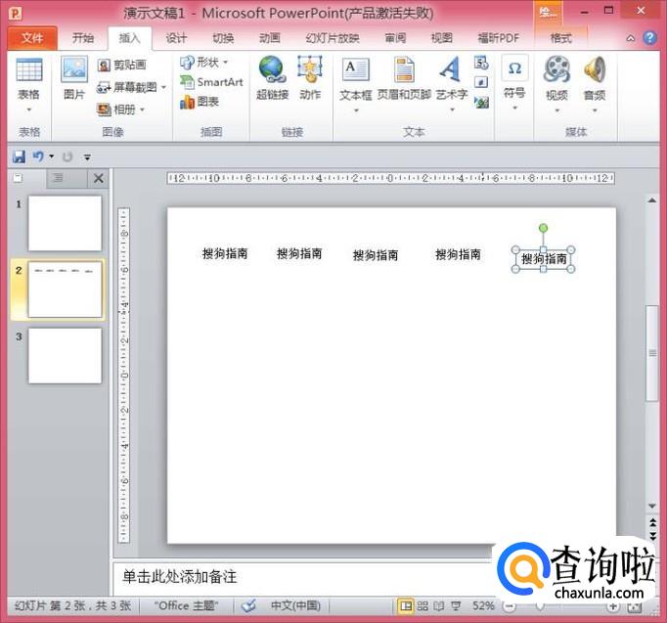The height and width of the screenshot is (623, 667).
Task: Click the zoom slider handle
Action: point(540,606)
